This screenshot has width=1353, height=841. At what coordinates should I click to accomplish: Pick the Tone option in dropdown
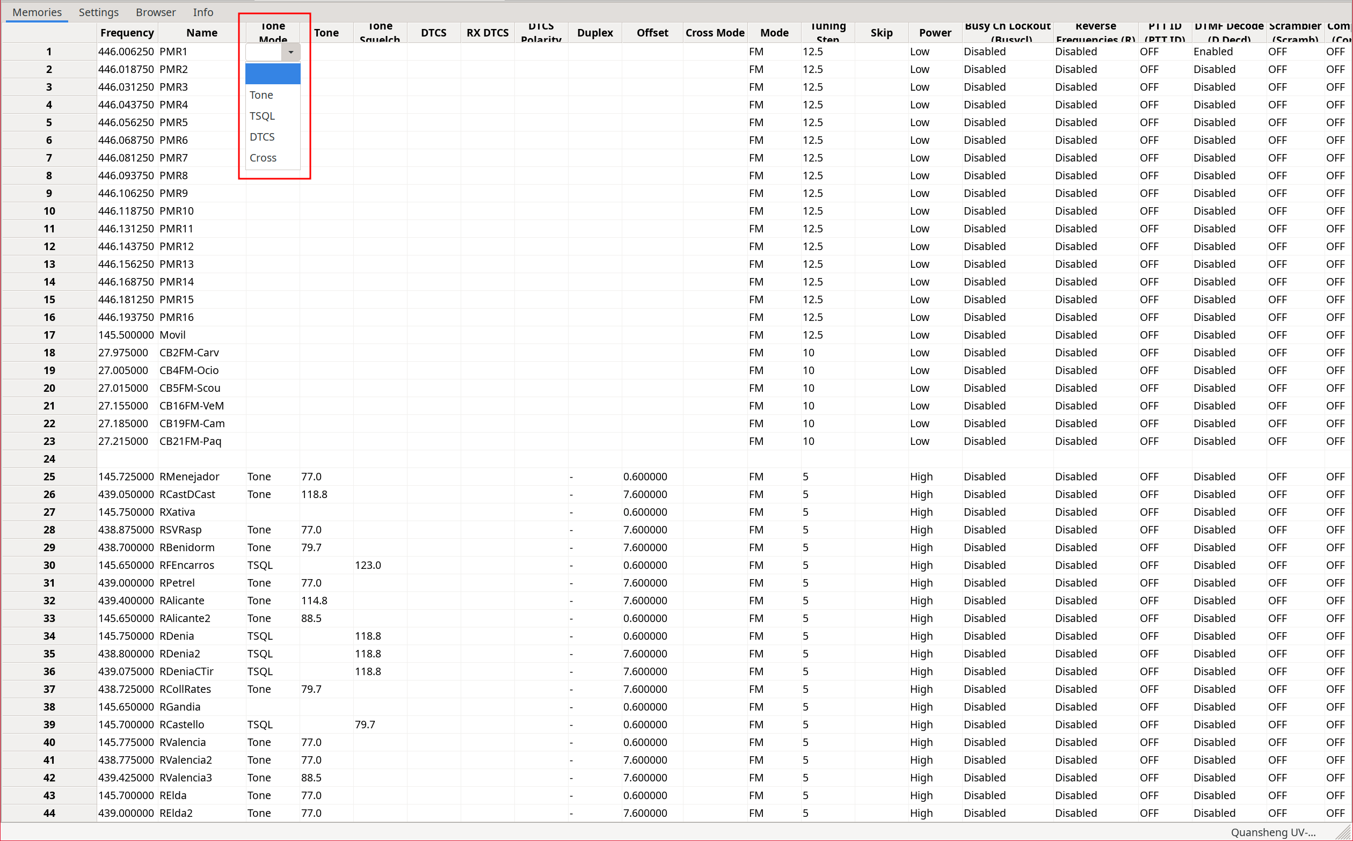point(261,95)
